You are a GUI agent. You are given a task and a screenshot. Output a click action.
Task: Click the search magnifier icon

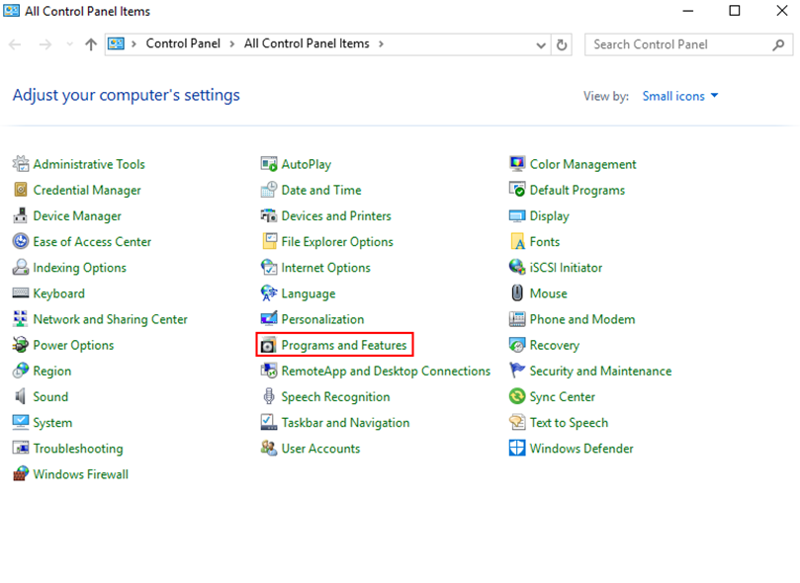click(778, 44)
